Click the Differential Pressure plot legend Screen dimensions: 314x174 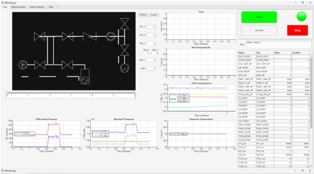[25, 134]
